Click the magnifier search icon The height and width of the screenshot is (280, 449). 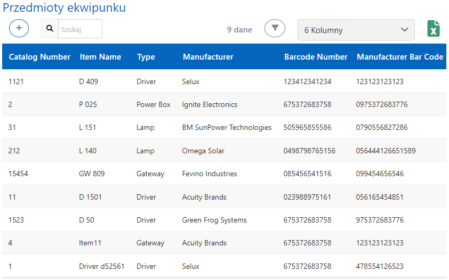[x=50, y=29]
